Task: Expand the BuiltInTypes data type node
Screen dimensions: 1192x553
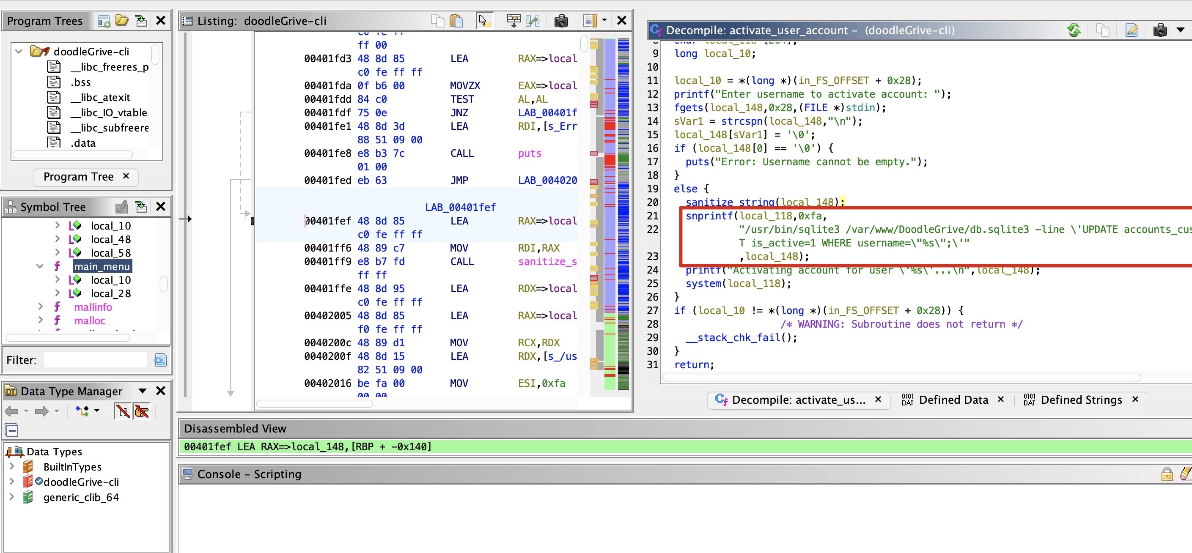Action: [x=12, y=466]
